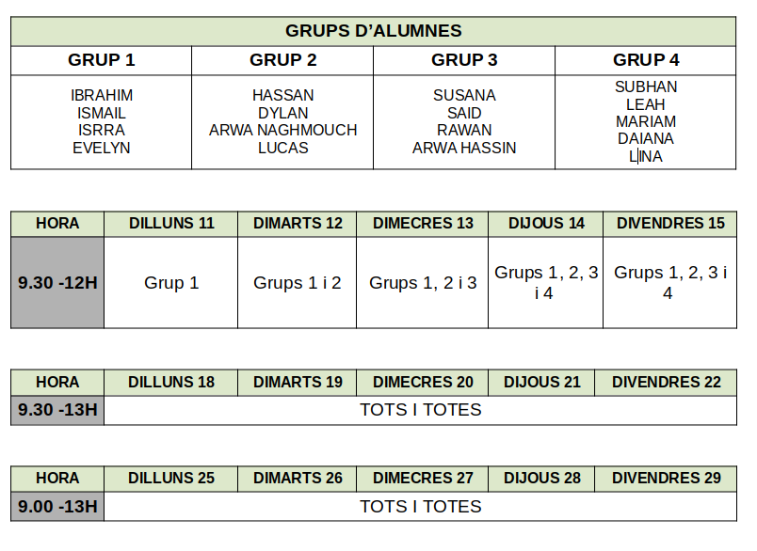
Task: Click the name SUSANA in Grup 3
Action: pyautogui.click(x=464, y=95)
